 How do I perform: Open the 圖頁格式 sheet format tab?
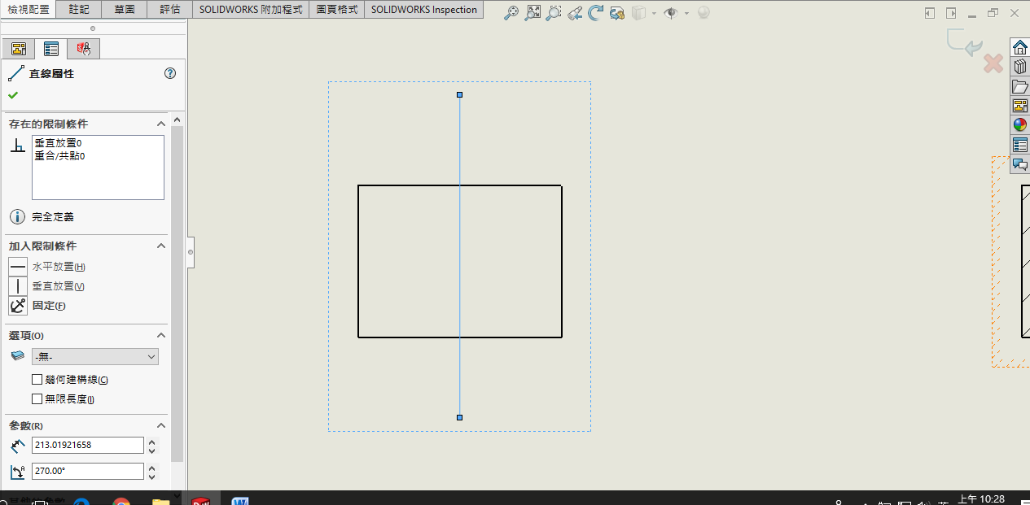(x=336, y=10)
